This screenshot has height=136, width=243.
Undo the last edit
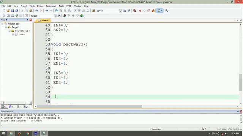pyautogui.click(x=36, y=11)
